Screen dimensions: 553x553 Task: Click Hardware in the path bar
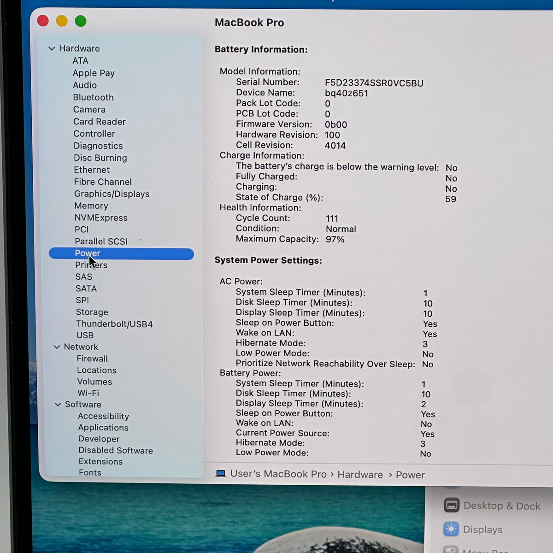360,475
